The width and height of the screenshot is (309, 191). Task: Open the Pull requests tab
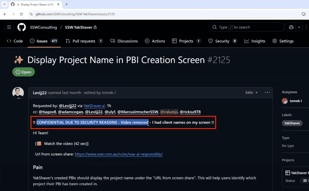tap(84, 41)
